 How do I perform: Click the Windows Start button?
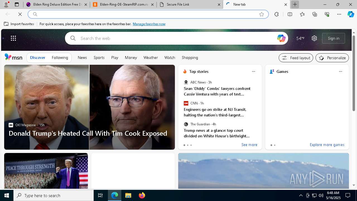(7, 195)
